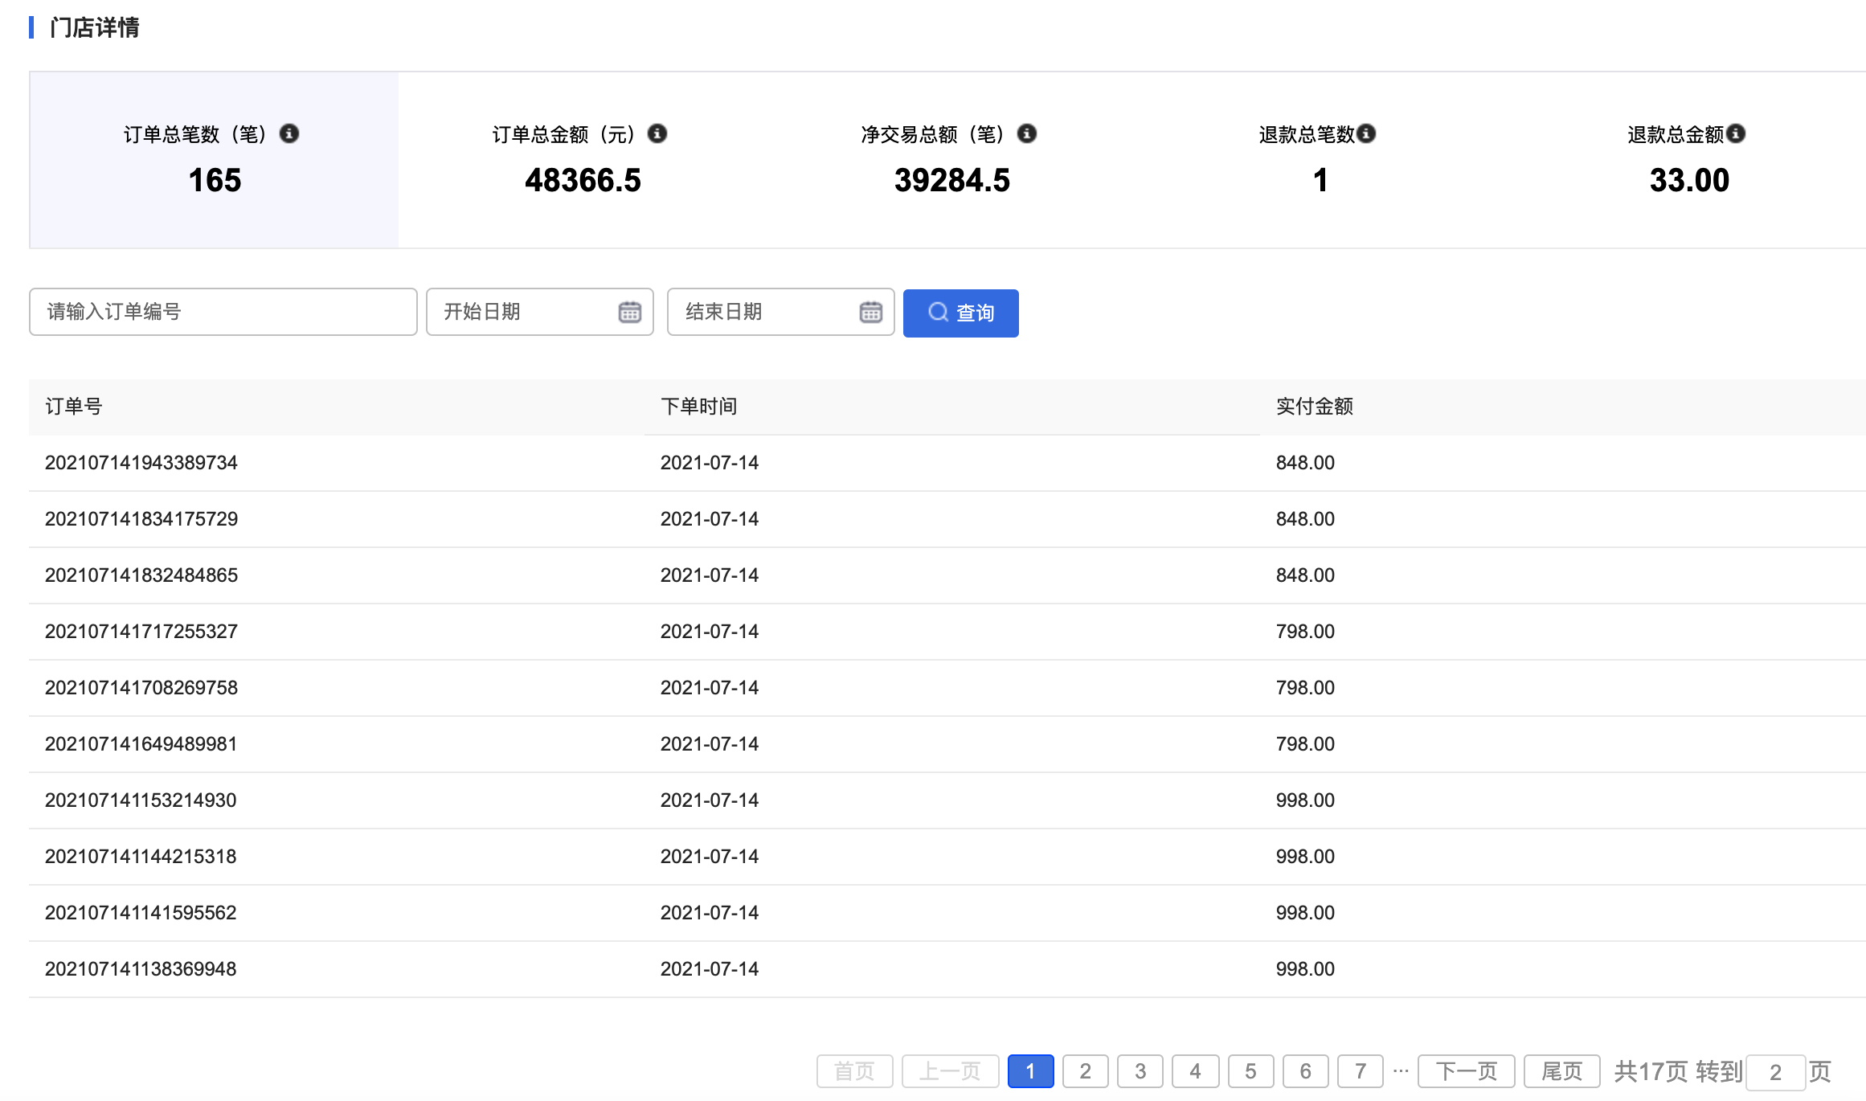Click the 查询 search button
1866x1101 pixels.
[960, 313]
